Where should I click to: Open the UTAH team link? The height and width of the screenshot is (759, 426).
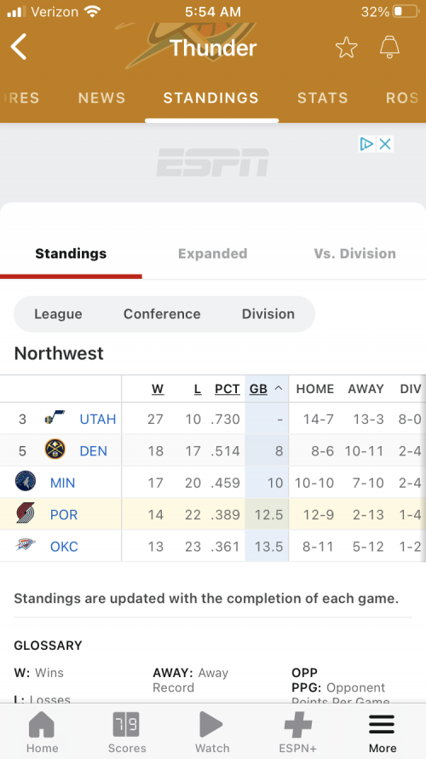pyautogui.click(x=98, y=420)
